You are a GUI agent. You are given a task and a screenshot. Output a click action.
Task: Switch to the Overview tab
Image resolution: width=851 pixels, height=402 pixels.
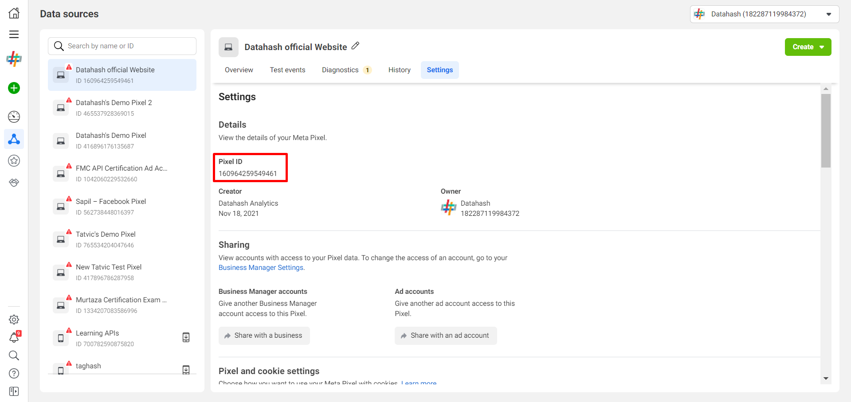pos(239,70)
